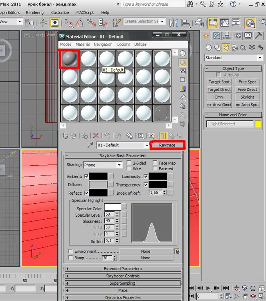Click the Mirror tool in main toolbar

pos(174,23)
